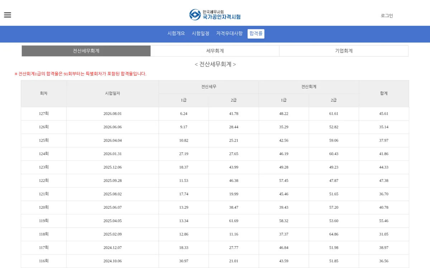The height and width of the screenshot is (268, 430).
Task: Click the 합계 value 45.61
Action: tap(384, 114)
